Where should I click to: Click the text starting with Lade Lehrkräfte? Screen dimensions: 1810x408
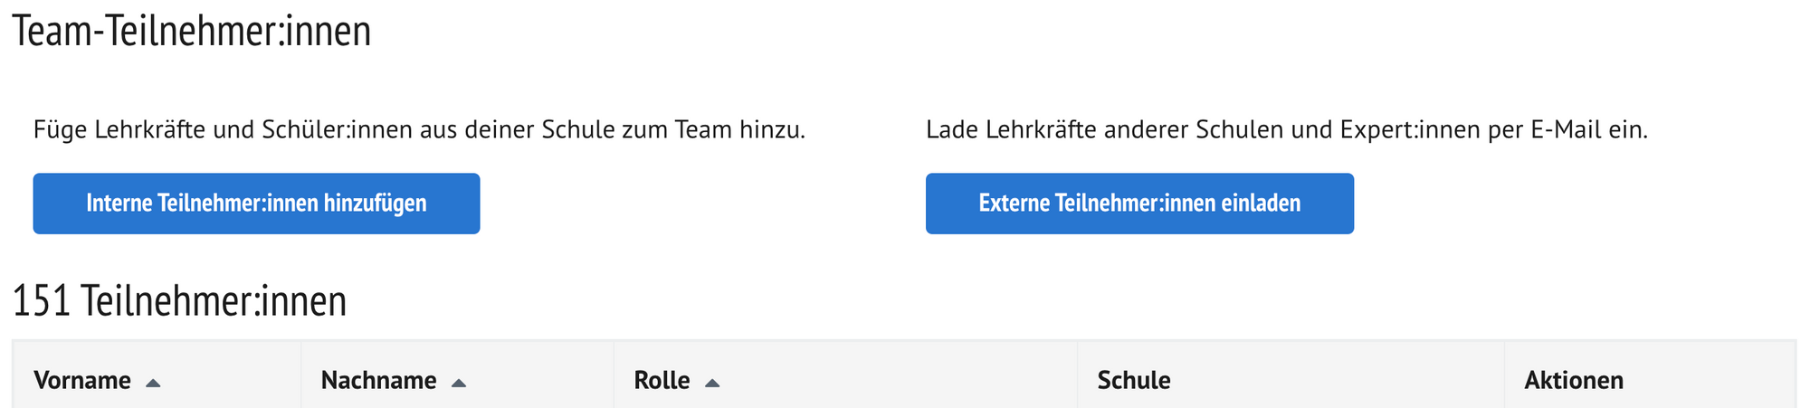coord(1286,130)
